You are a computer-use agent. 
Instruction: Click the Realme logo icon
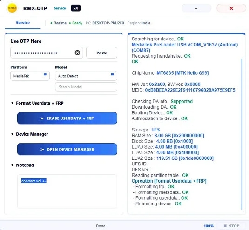click(x=12, y=8)
